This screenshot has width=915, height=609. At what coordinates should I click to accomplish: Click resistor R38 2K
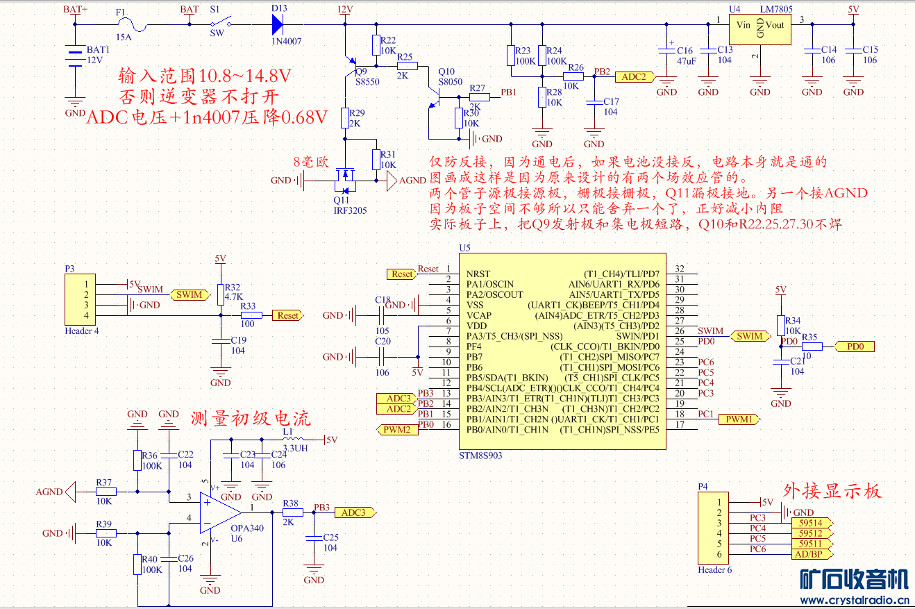pos(293,512)
